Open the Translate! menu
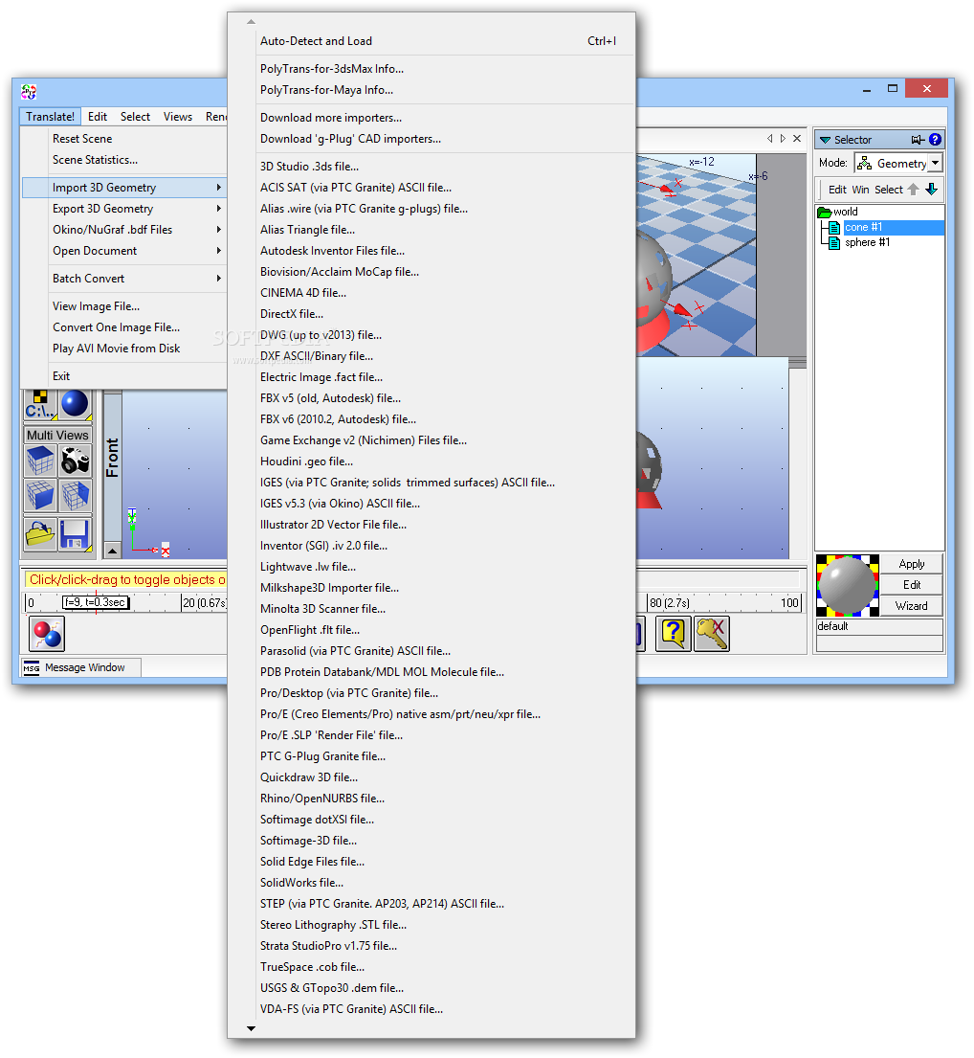 (50, 117)
